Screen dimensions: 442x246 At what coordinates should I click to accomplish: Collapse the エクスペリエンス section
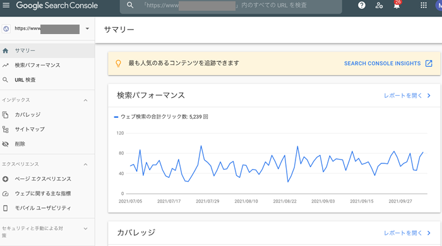tap(86, 165)
